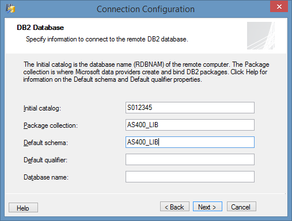Click the decorative banner graphic in header

tap(261, 36)
